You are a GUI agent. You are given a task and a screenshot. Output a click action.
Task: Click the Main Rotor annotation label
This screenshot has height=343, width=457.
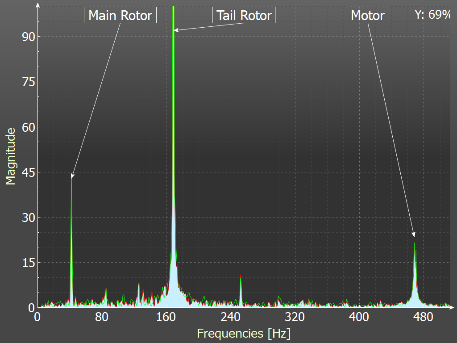[x=120, y=16]
